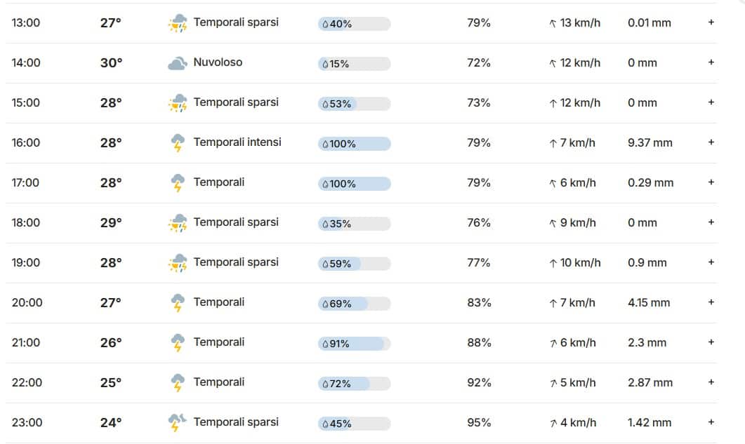Click the 15% precipitation bar at 14:00
Image resolution: width=745 pixels, height=444 pixels.
[x=355, y=64]
